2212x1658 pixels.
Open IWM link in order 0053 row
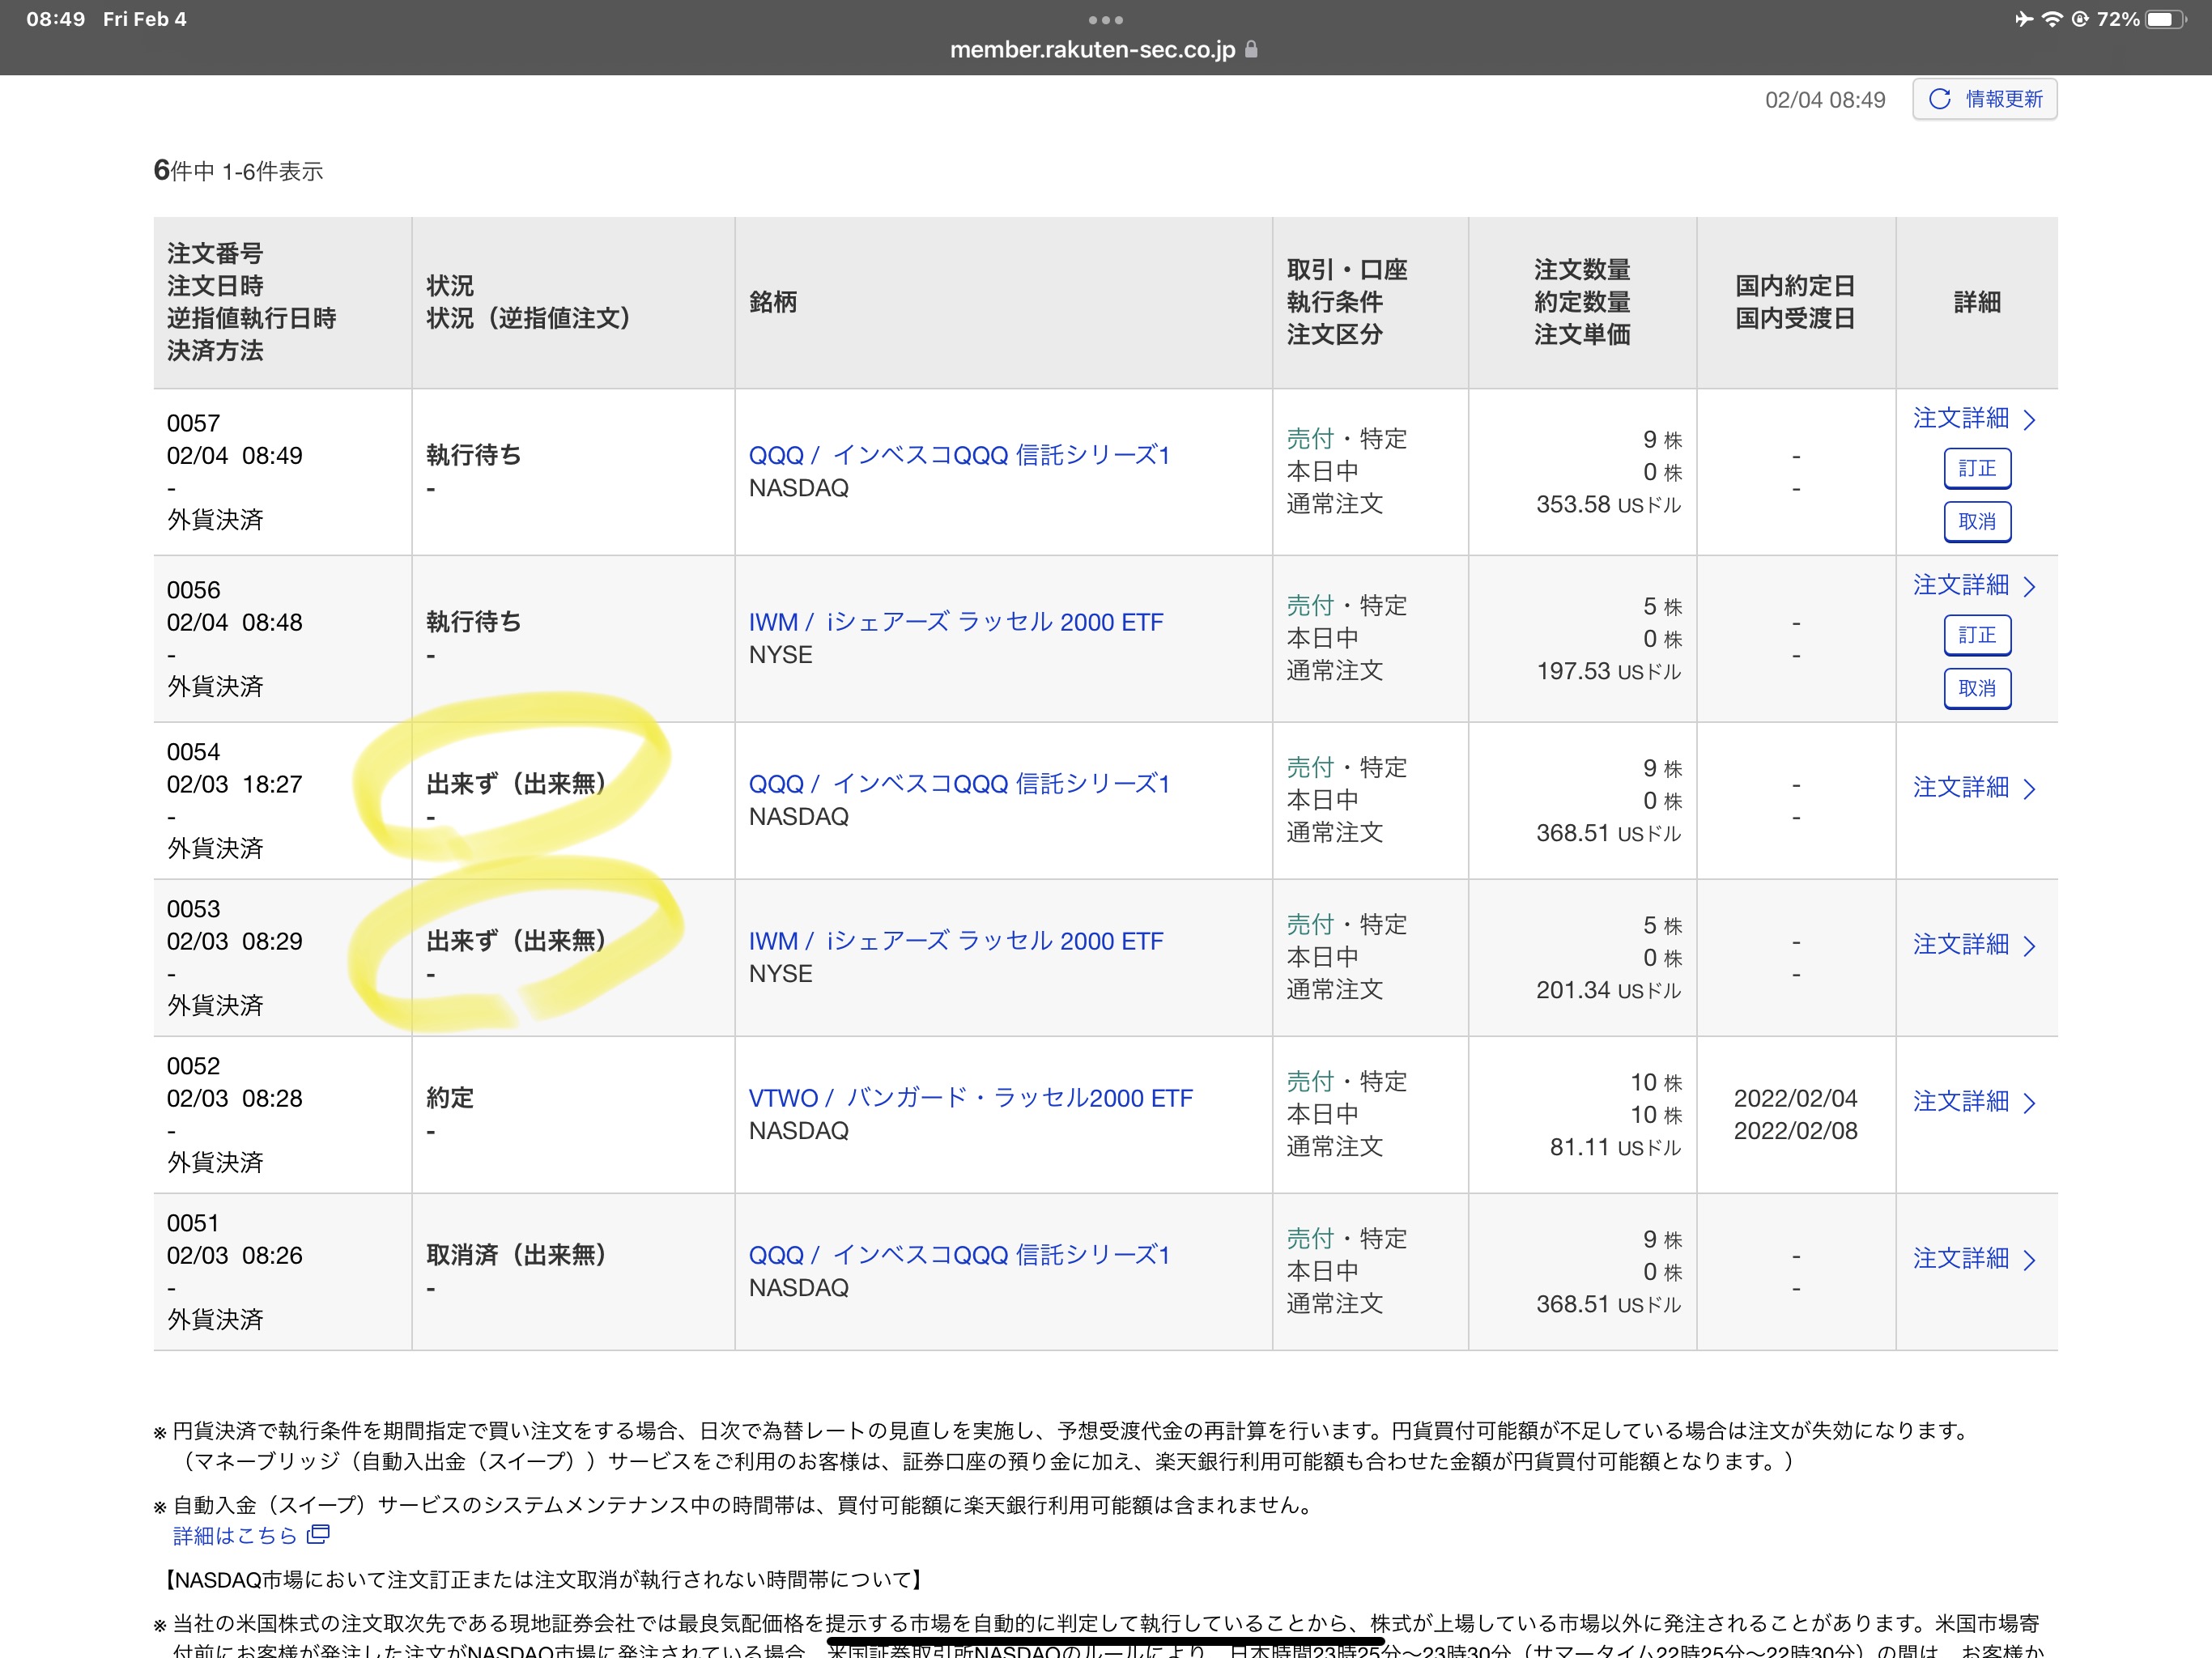click(x=955, y=941)
